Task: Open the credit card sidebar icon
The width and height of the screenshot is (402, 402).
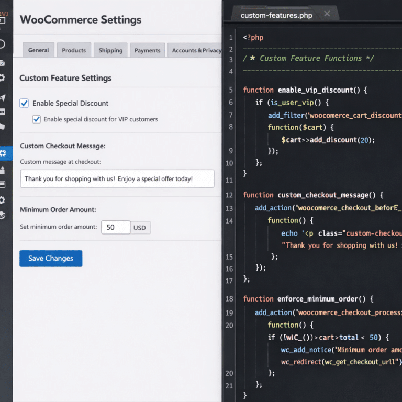Action: click(x=2, y=185)
